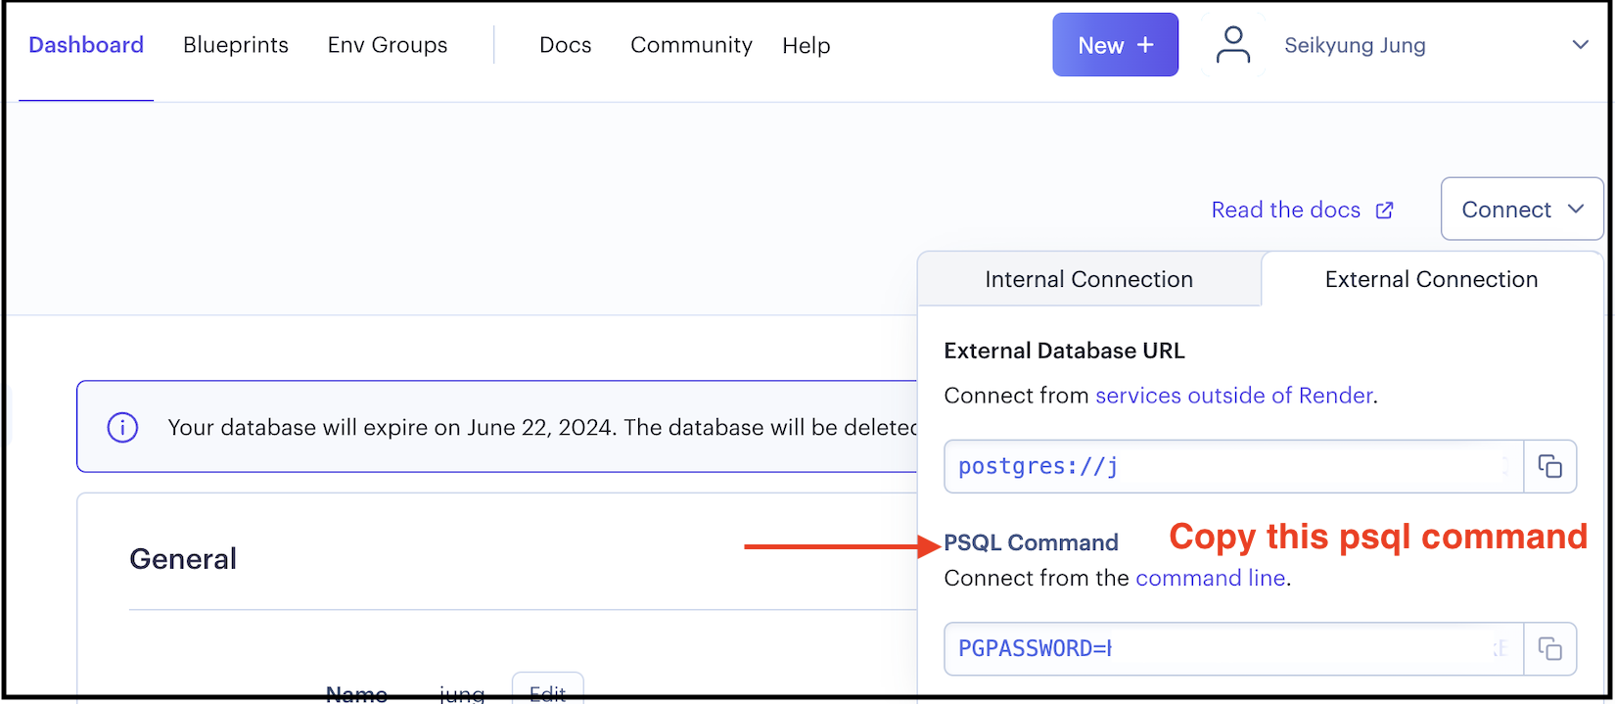
Task: Open the command line link
Action: coord(1210,579)
